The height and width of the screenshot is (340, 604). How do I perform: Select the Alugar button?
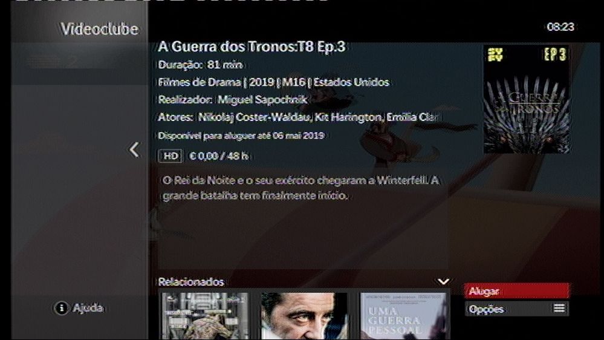(516, 291)
